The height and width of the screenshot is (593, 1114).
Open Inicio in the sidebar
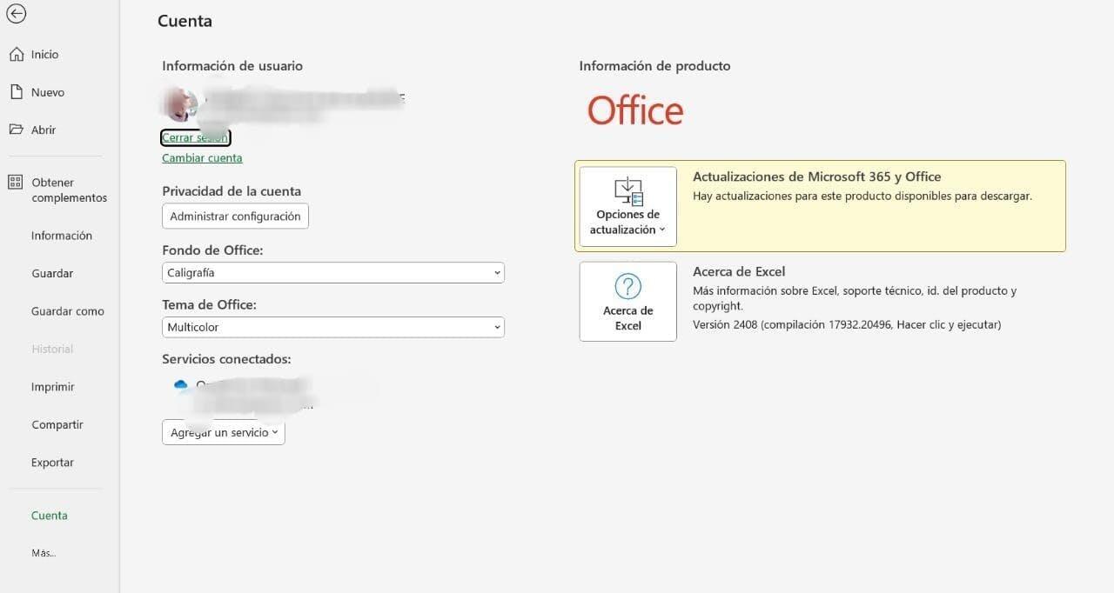point(44,54)
